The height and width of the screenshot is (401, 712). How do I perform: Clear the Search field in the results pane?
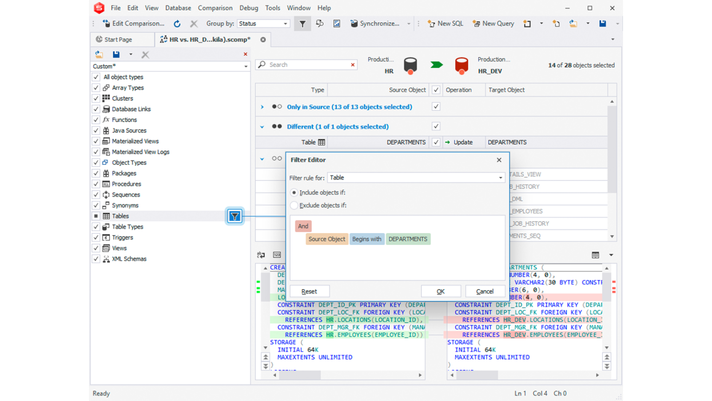click(x=352, y=65)
